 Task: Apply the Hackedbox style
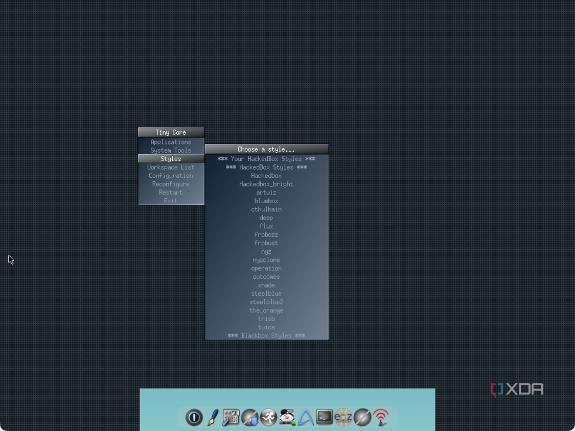(x=267, y=176)
